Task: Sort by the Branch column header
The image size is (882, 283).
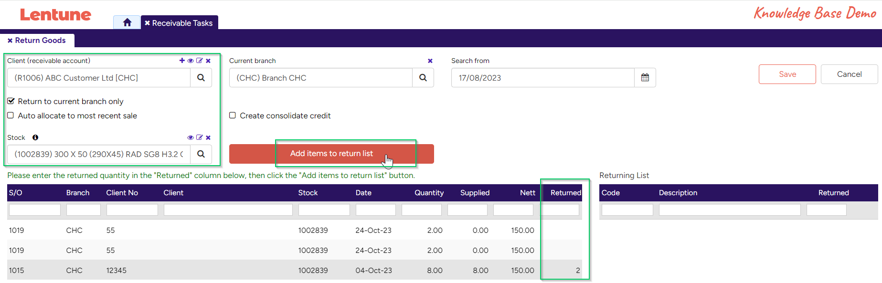Action: click(78, 193)
